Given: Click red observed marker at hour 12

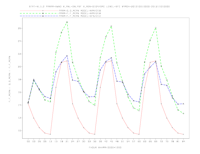Looking at the screenshot, I should [x=51, y=134].
